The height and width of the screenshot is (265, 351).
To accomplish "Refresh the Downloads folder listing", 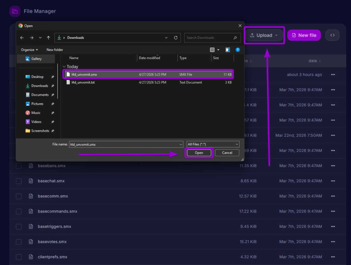I will 175,37.
